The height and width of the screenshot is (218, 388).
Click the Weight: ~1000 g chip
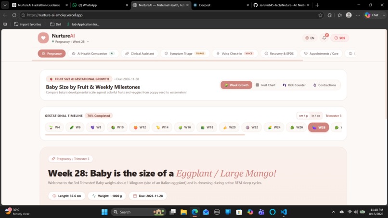pyautogui.click(x=107, y=196)
